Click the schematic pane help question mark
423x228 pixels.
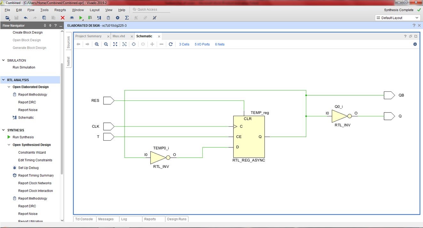click(x=405, y=36)
